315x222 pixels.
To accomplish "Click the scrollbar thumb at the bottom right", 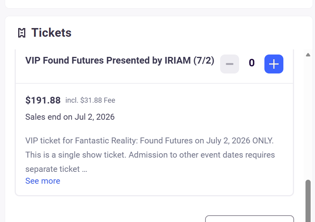I will (x=308, y=201).
